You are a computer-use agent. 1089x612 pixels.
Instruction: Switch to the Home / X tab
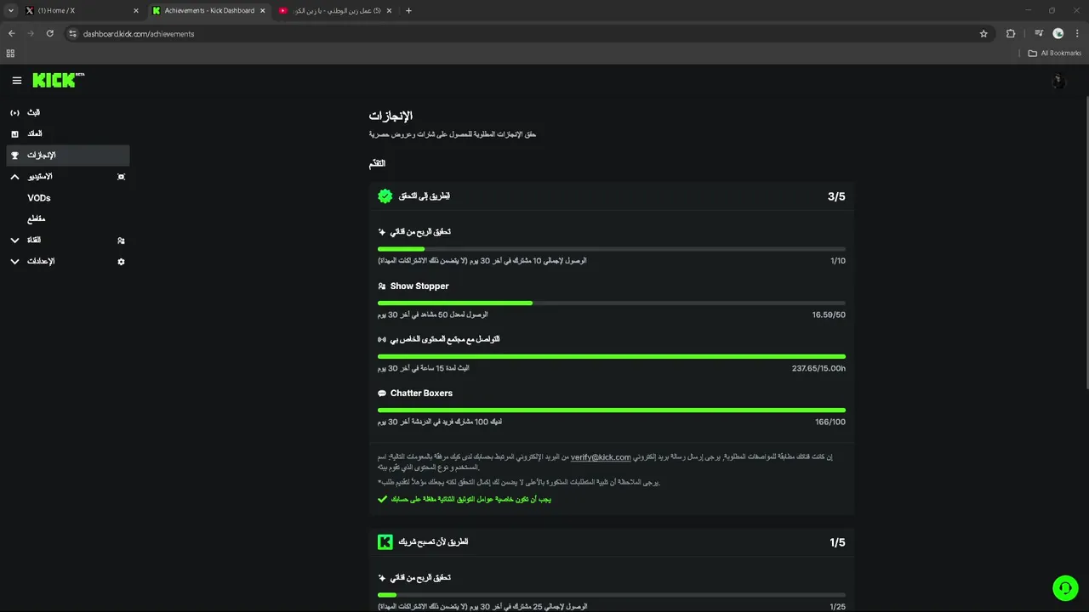(x=81, y=11)
